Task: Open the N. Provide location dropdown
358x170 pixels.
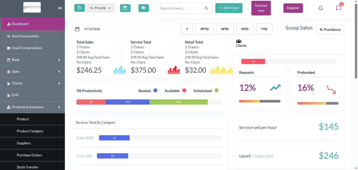Action: tap(101, 8)
